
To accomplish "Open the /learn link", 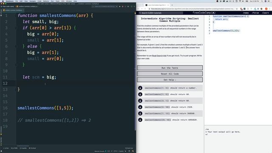I will [265, 13].
